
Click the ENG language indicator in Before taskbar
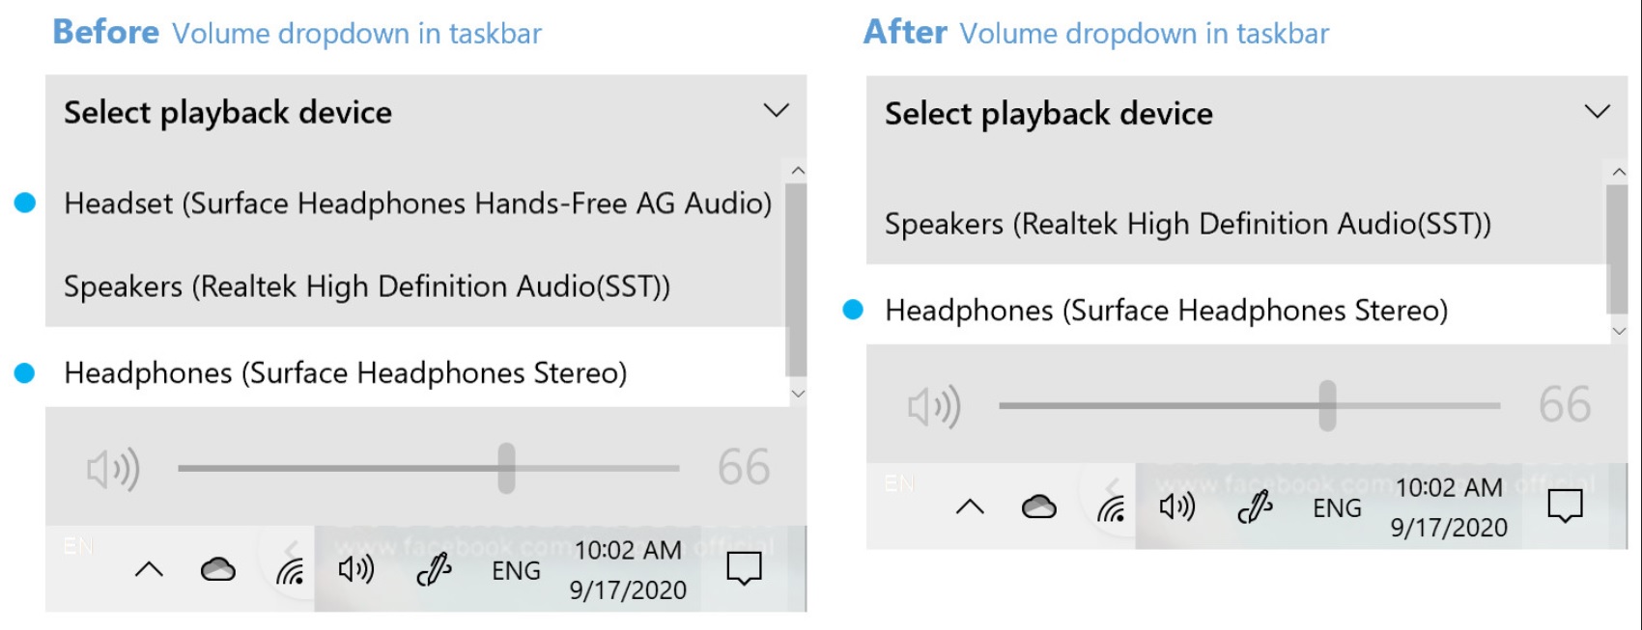tap(516, 571)
